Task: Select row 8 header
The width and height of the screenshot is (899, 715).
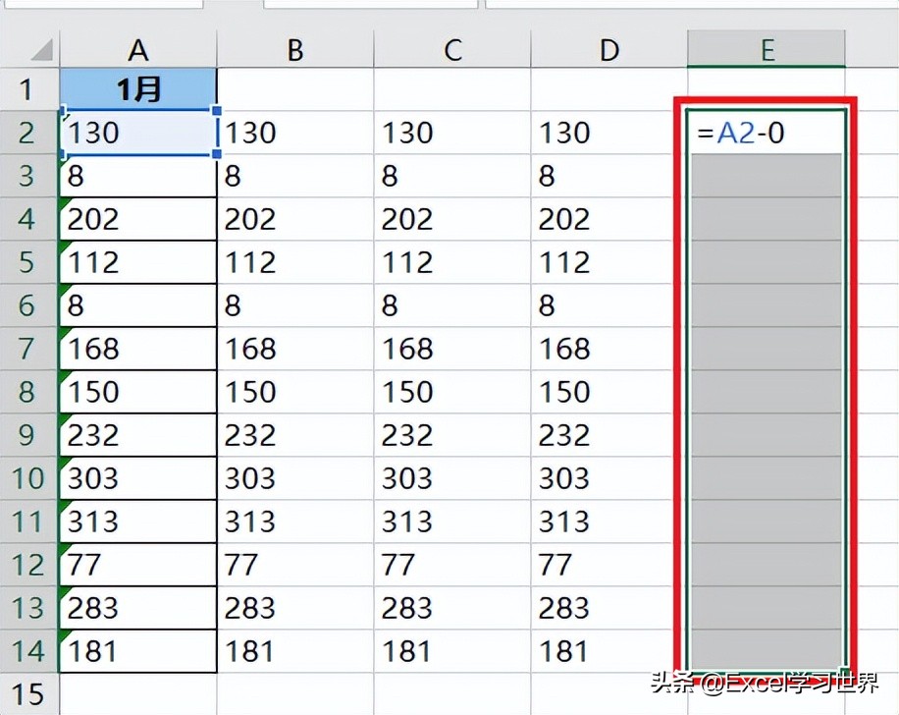Action: 29,392
